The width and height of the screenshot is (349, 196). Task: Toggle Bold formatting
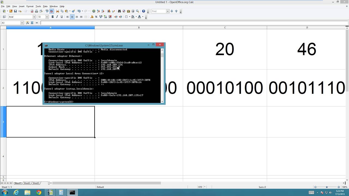(x=53, y=17)
